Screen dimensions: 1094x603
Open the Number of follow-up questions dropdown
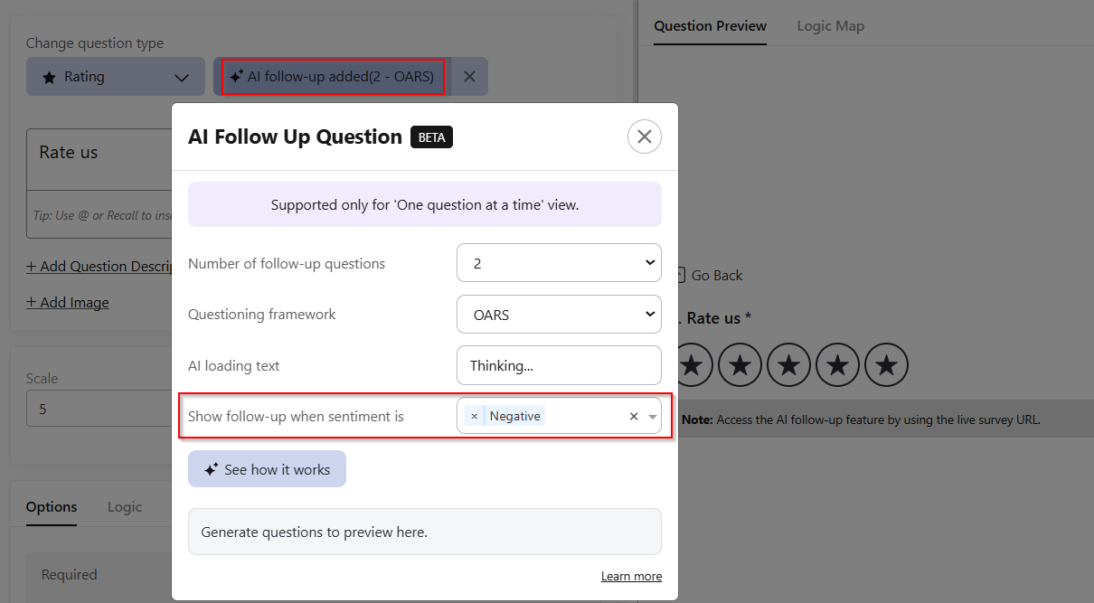(x=559, y=263)
